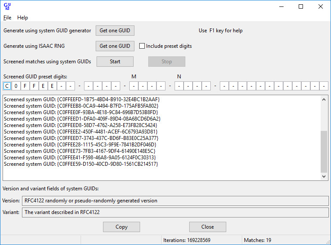This screenshot has width=331, height=245.
Task: Select GUID line C0FFEE0F-93BA-4E18-9C84-696B7D53B8FD
Action: 81,112
